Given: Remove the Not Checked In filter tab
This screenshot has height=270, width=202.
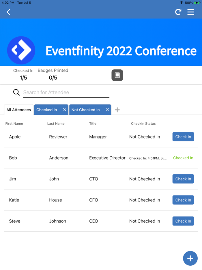Looking at the screenshot, I should pyautogui.click(x=107, y=110).
